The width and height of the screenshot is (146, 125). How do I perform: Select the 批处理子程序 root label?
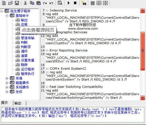(x=20, y=11)
